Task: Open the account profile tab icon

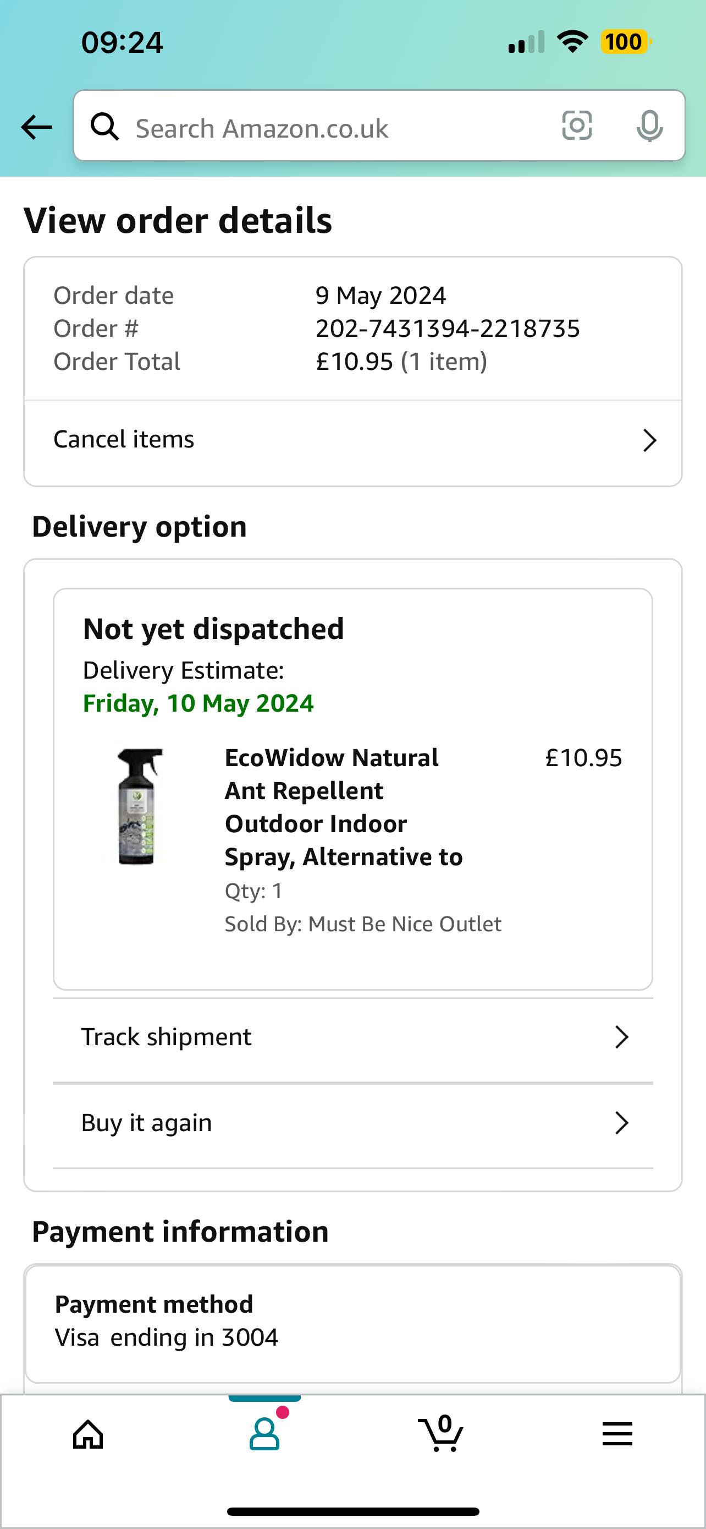Action: tap(264, 1432)
